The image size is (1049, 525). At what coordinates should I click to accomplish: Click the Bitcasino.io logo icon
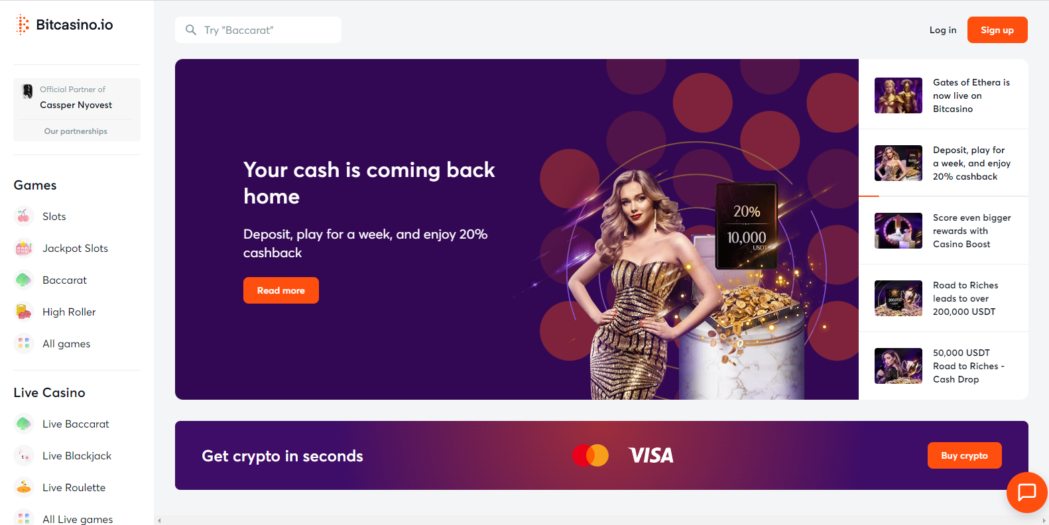[23, 25]
